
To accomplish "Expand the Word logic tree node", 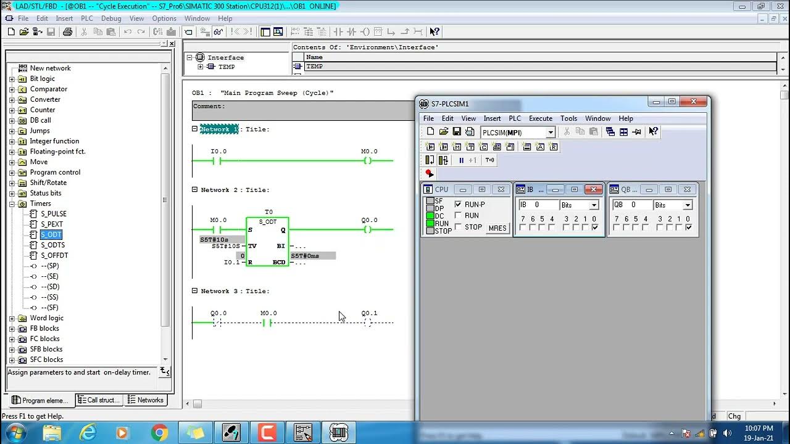I will coord(12,318).
